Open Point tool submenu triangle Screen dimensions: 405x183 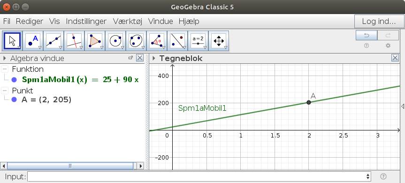coord(40,47)
